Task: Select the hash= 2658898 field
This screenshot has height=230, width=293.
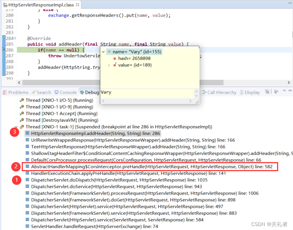Action: click(134, 58)
